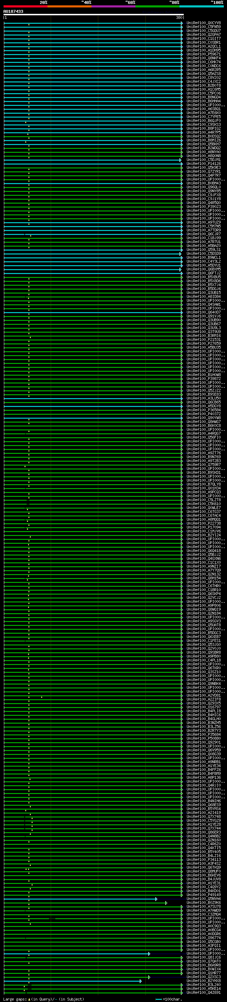
Task: Select the UniRef100_P27659 label
Action: (204, 343)
